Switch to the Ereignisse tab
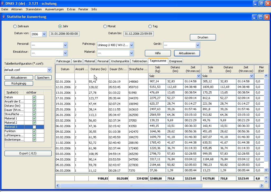 [x=176, y=61]
